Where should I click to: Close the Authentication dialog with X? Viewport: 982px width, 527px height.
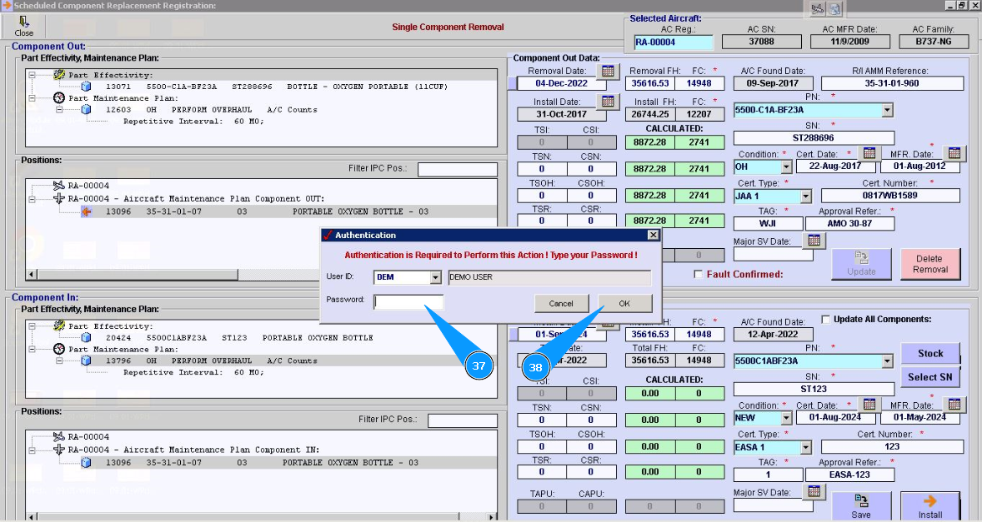[653, 236]
